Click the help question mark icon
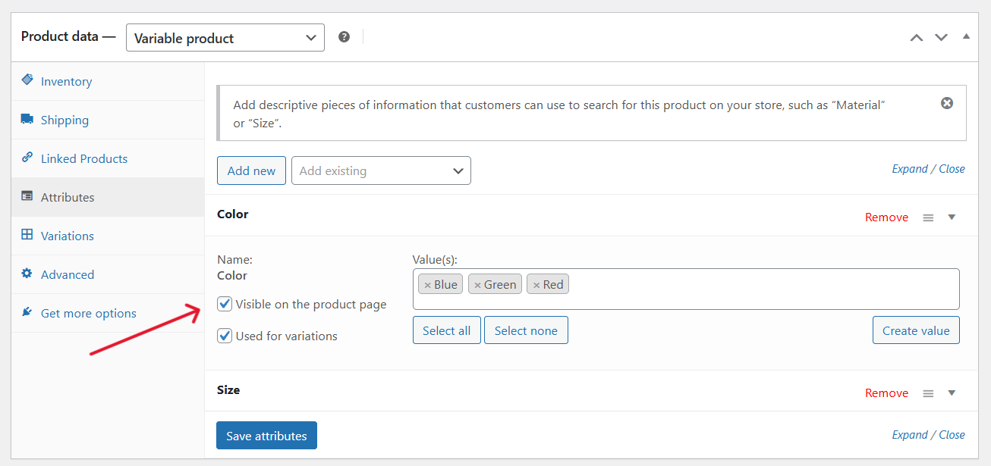This screenshot has height=466, width=991. pyautogui.click(x=344, y=36)
